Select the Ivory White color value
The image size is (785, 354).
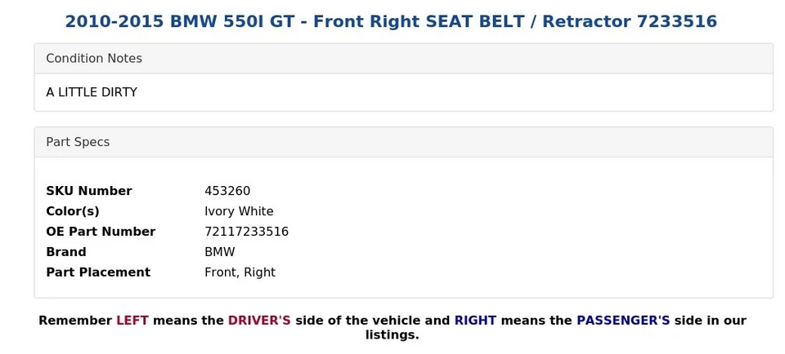point(239,211)
